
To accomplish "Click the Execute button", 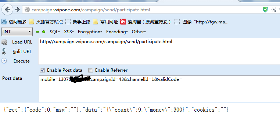I will (21, 61).
